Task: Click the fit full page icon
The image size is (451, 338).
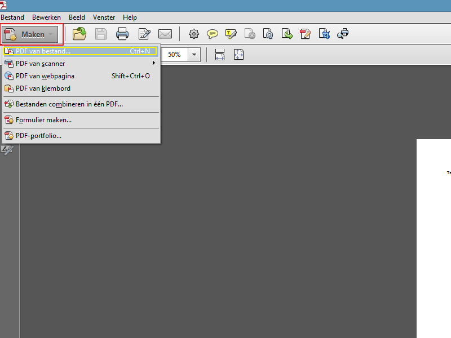Action: [x=238, y=55]
